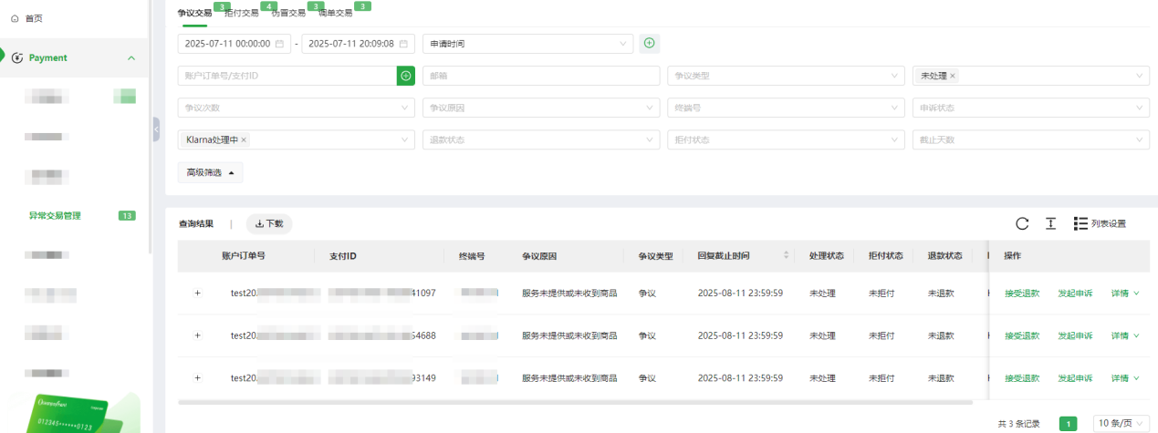Open the 退款状态 filter dropdown

pos(541,139)
